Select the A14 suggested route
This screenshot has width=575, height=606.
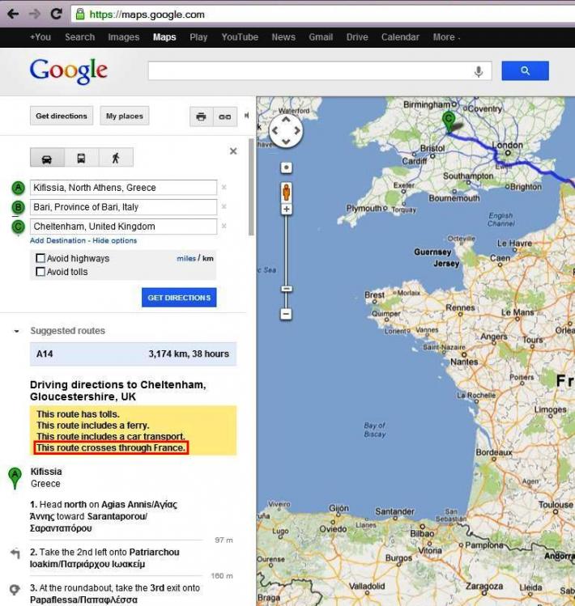134,354
